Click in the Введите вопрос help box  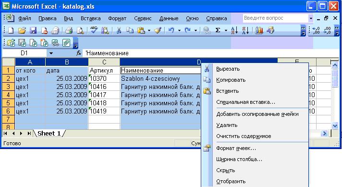pyautogui.click(x=276, y=18)
